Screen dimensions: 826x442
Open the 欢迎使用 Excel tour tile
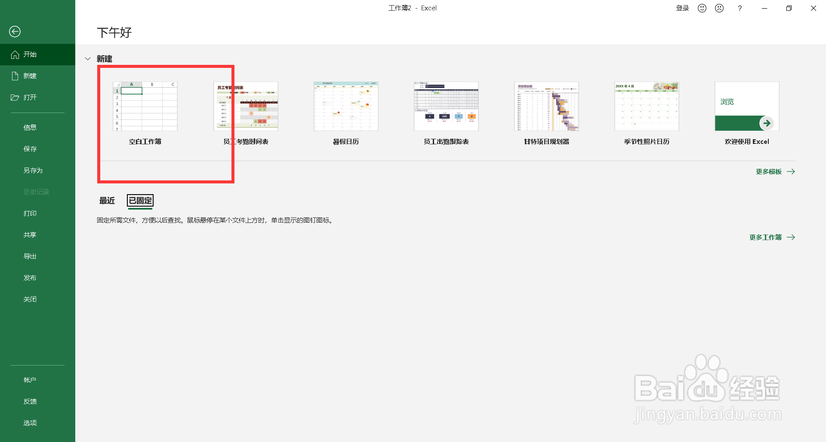747,106
